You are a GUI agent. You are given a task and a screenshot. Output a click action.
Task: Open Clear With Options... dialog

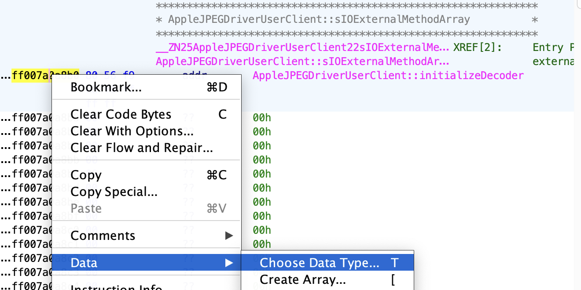tap(132, 131)
